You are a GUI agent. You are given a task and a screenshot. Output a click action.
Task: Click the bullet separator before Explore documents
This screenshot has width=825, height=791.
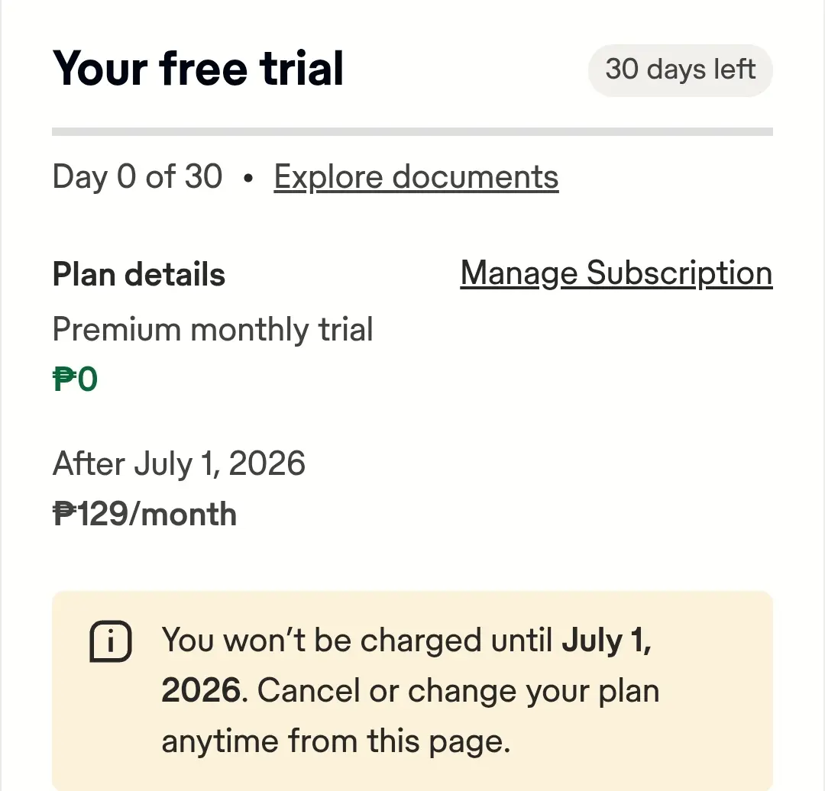pos(248,179)
